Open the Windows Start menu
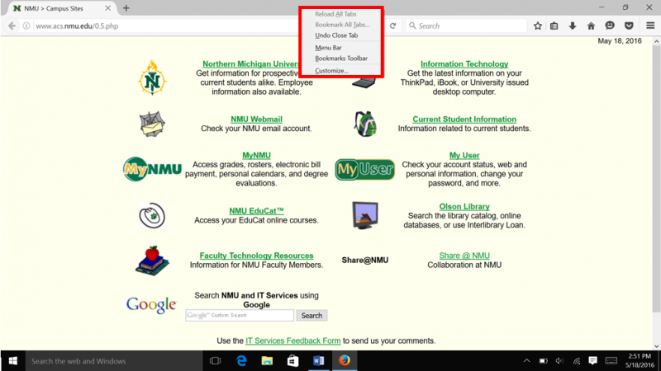 tap(12, 361)
